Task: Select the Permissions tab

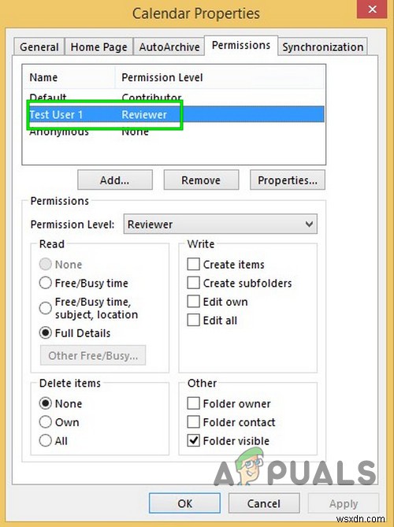Action: pyautogui.click(x=241, y=46)
